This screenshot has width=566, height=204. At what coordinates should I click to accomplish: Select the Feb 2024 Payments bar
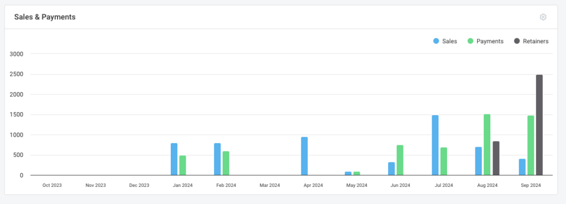[x=226, y=163]
